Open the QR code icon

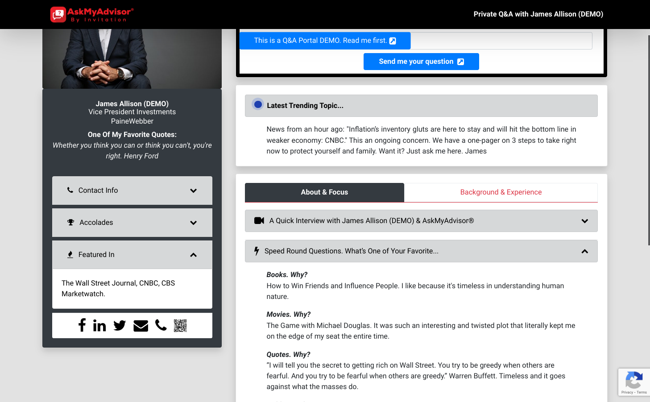pos(180,326)
